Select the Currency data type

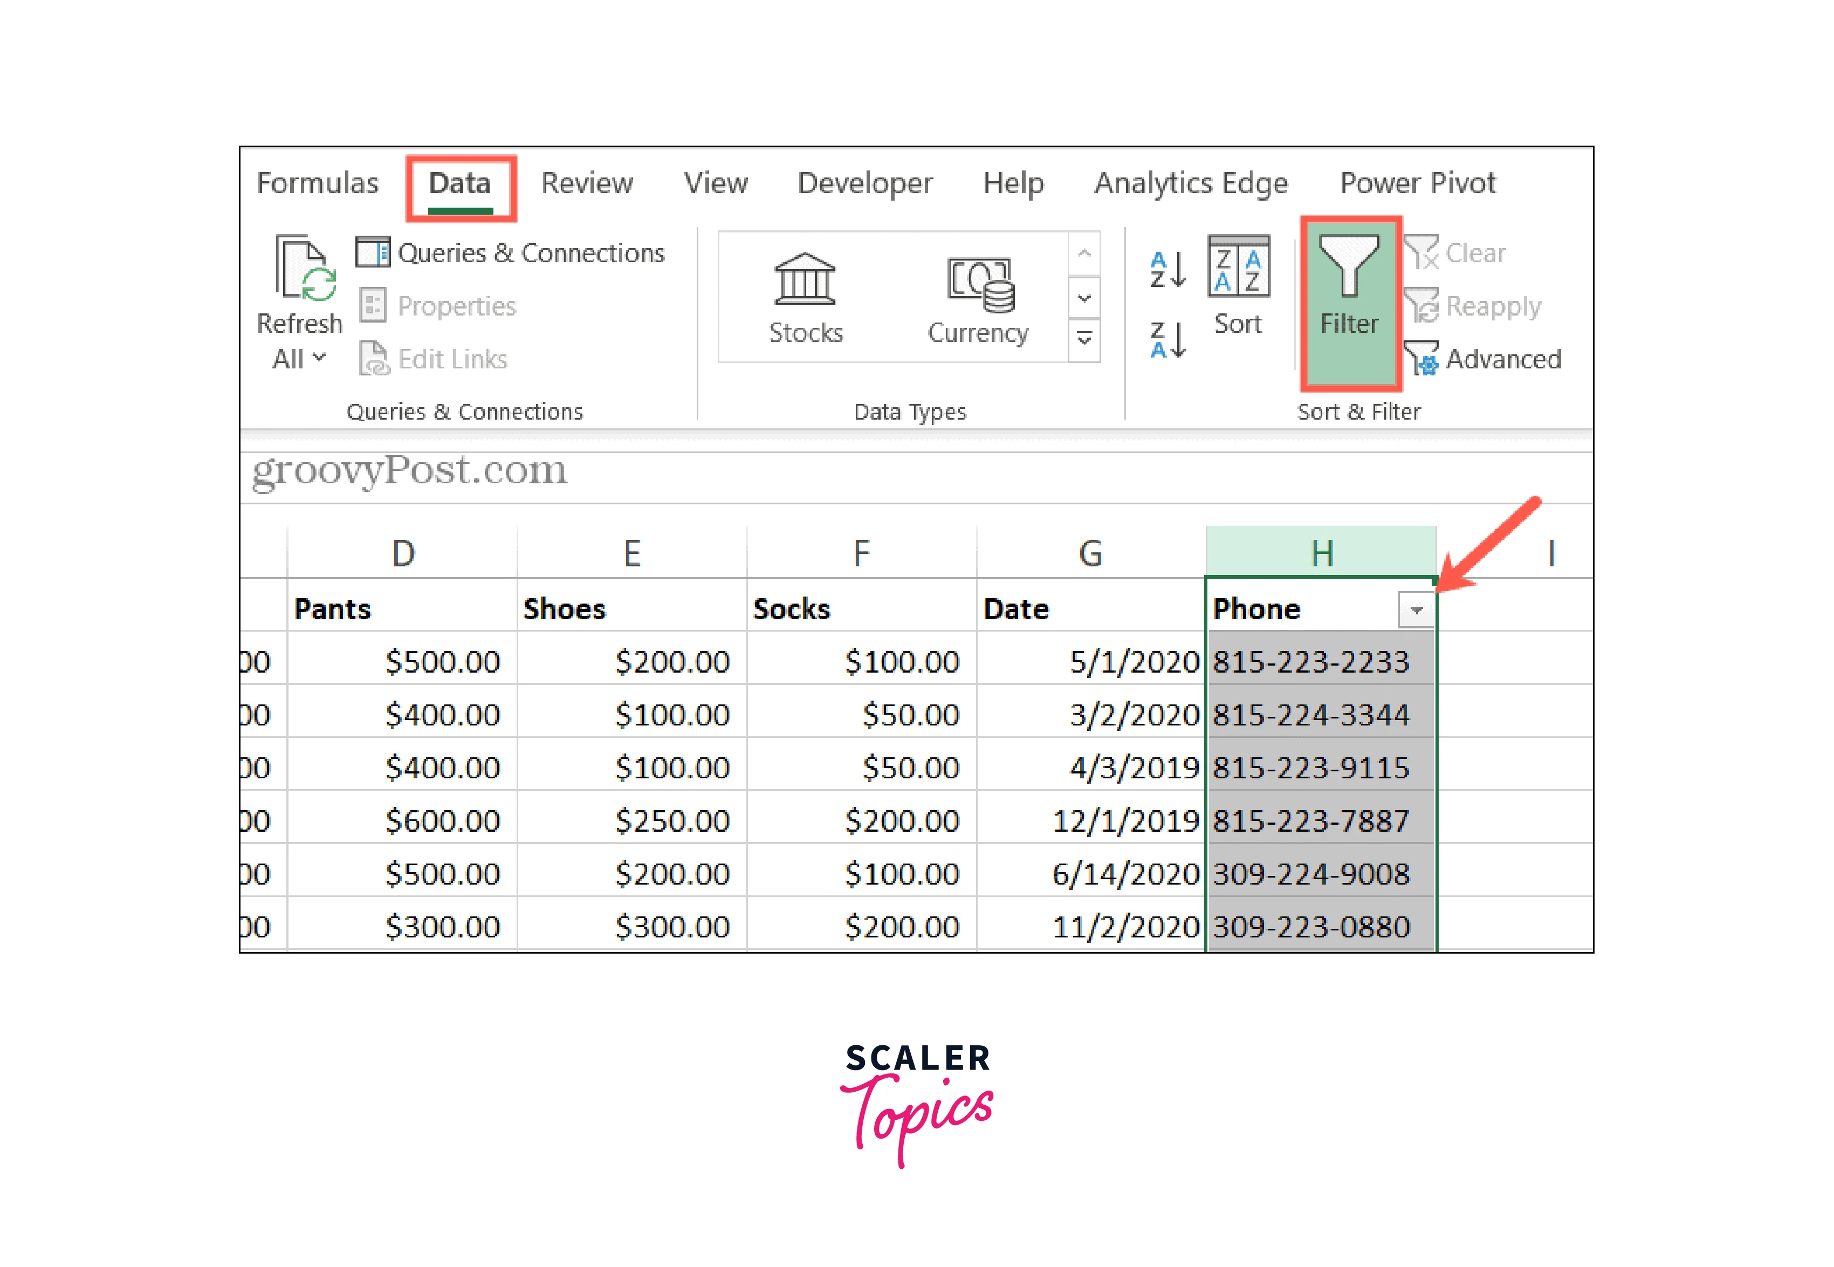[978, 298]
